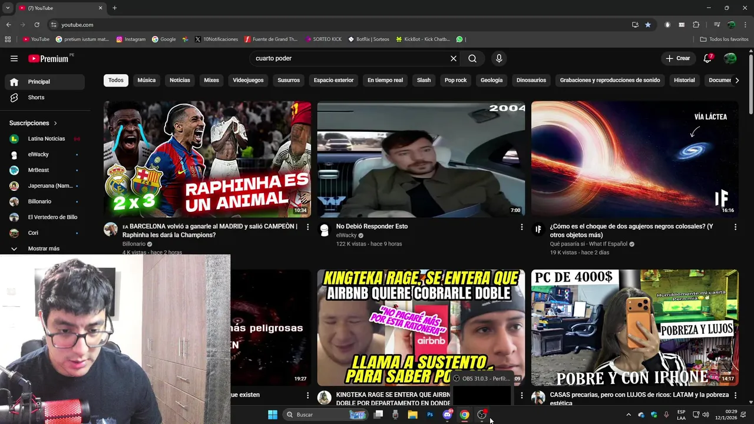Screen dimensions: 754x424
Task: Select the Videojuegos filter chip
Action: (x=248, y=80)
